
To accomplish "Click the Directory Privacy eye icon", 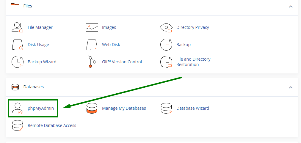I will 166,27.
